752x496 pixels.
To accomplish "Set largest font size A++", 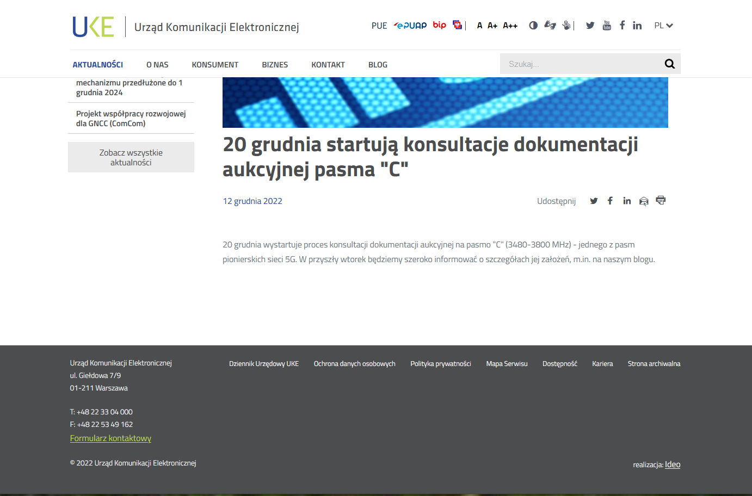I will (510, 26).
